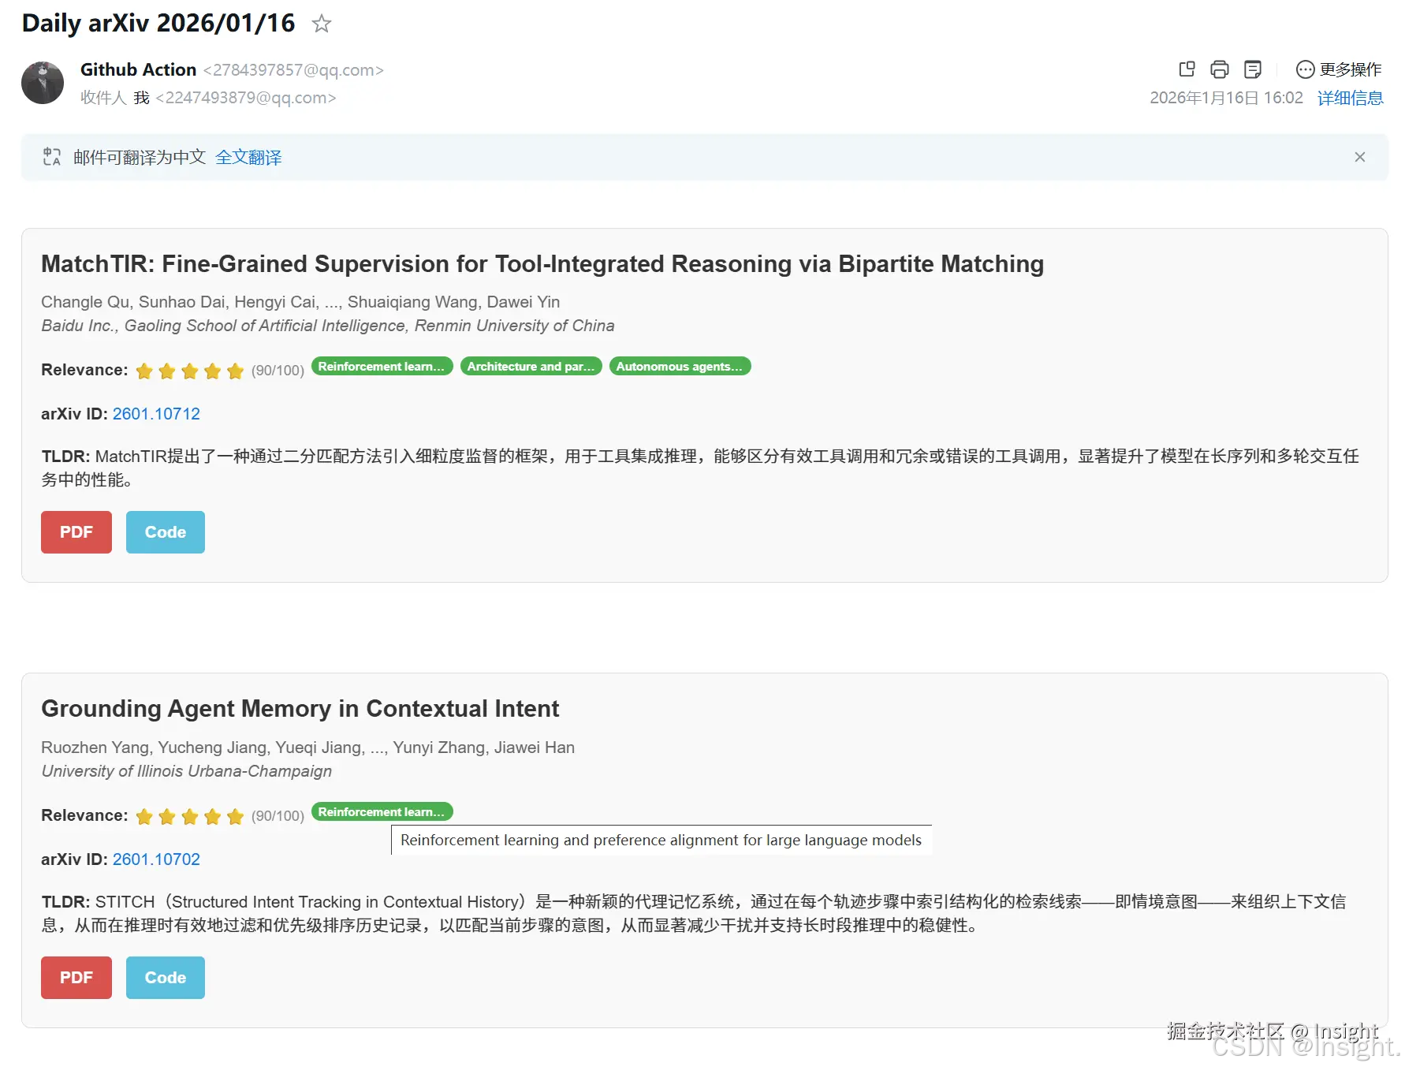1405x1070 pixels.
Task: Open 更多操作 menu
Action: (1339, 69)
